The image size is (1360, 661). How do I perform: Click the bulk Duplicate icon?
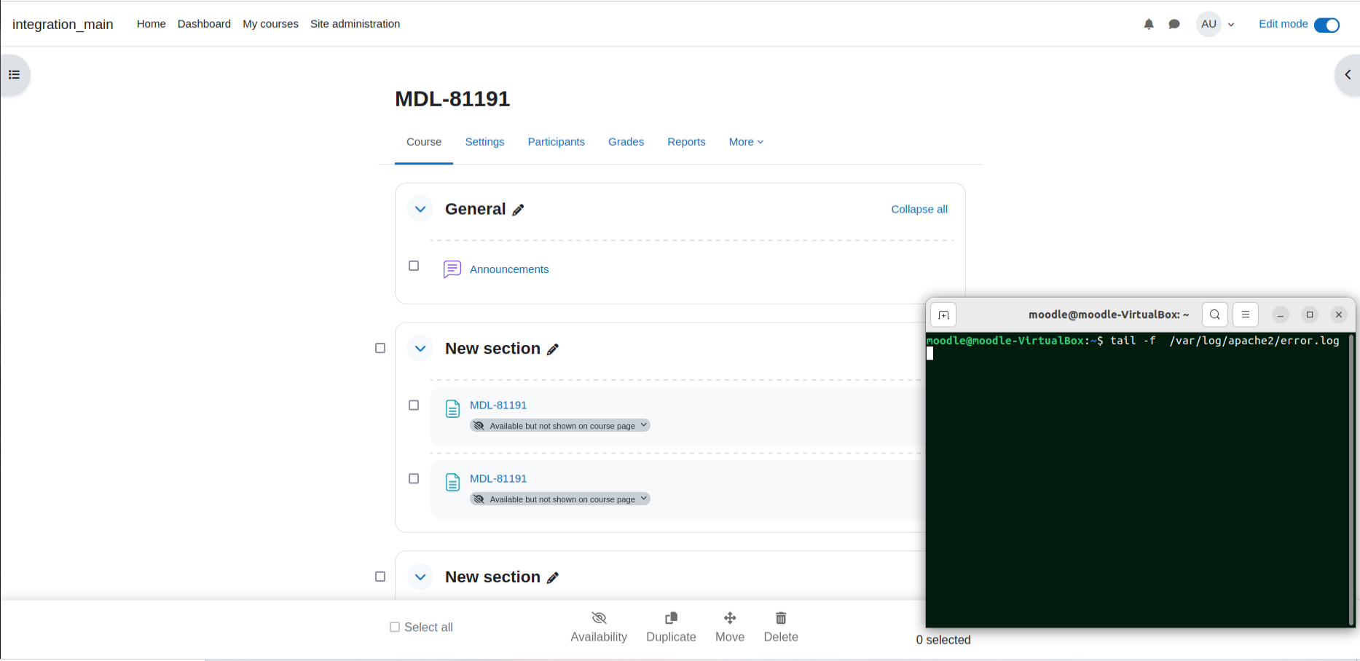671,618
